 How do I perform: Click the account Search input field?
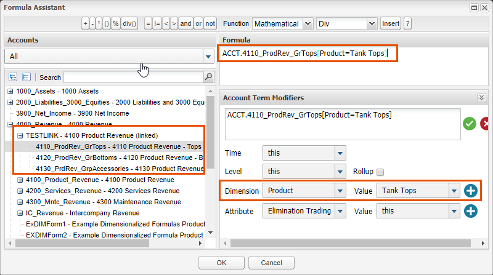(x=134, y=77)
